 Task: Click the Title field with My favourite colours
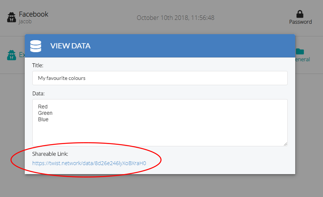tap(160, 78)
